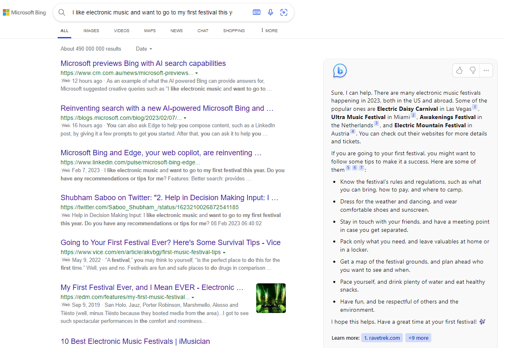Screen dimensions: 505x348
Task: Click the linkedin.com pulse URL text
Action: click(130, 163)
